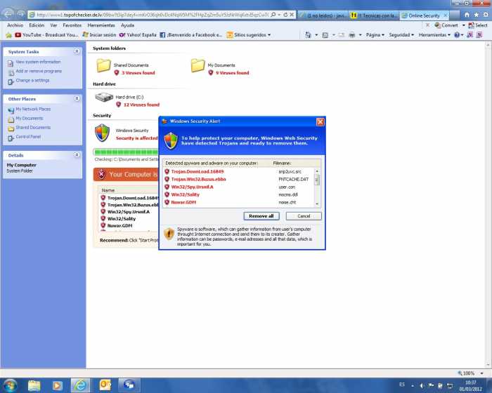Open the Seguridad dropdown menu
The width and height of the screenshot is (492, 393).
[401, 35]
